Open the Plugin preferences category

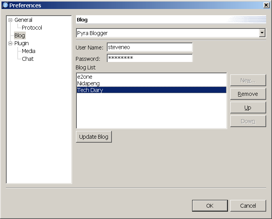(21, 43)
